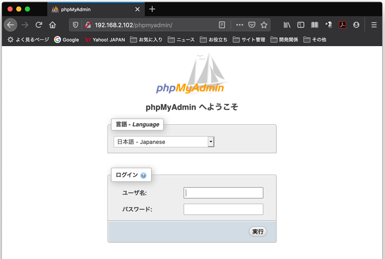Open the 日本語 - Japanese language dropdown

pyautogui.click(x=164, y=142)
